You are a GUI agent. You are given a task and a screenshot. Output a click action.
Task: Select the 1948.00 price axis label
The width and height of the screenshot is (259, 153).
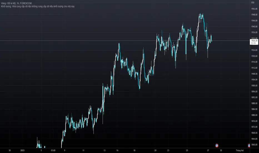tap(254, 15)
